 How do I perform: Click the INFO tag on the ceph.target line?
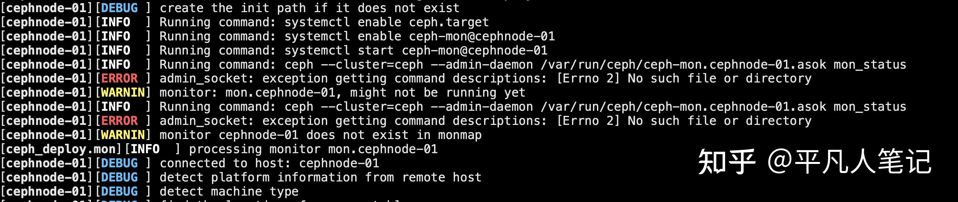tap(116, 22)
